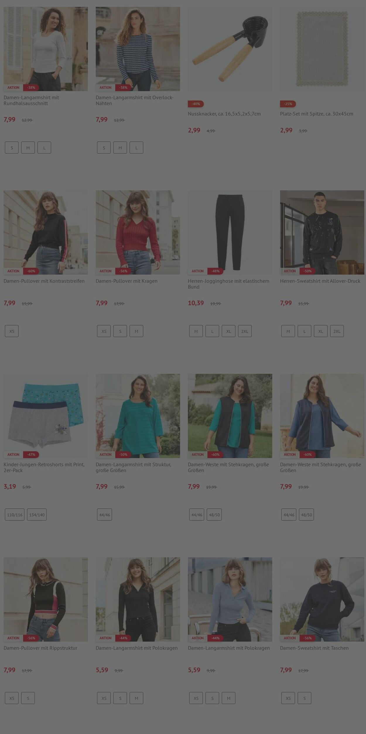Image resolution: width=366 pixels, height=734 pixels.
Task: Open Platz-Set mit Spitze product link
Action: point(317,114)
